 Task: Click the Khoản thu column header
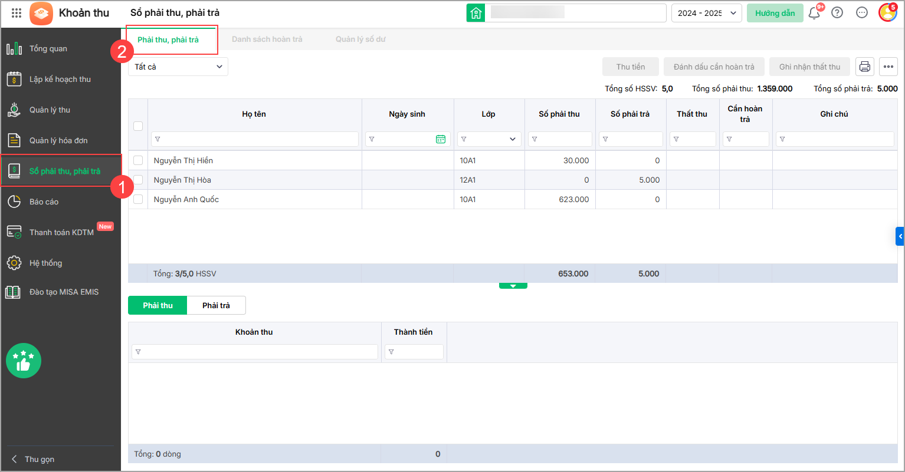(254, 332)
